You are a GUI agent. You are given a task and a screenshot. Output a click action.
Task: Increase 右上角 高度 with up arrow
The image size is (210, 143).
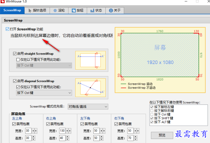68,137
